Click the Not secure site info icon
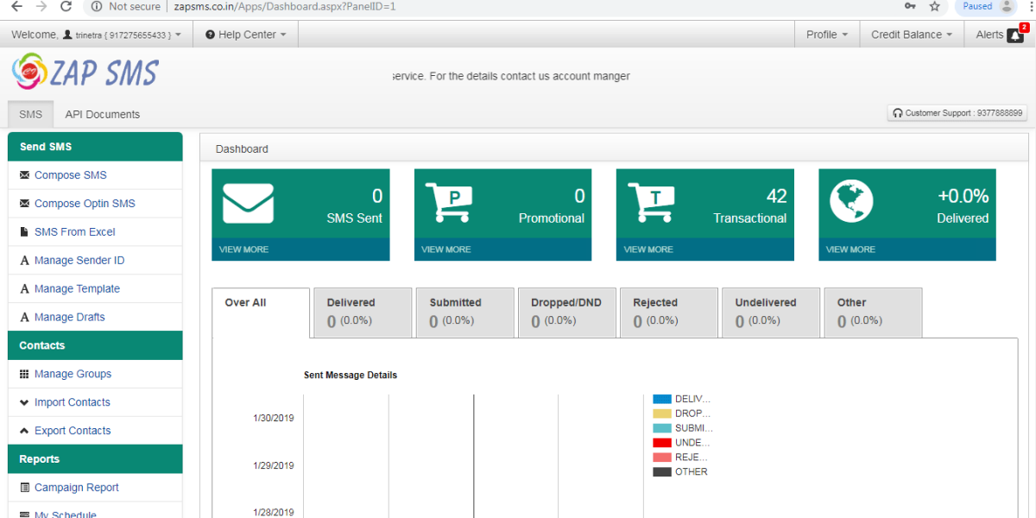This screenshot has width=1036, height=518. click(x=97, y=6)
